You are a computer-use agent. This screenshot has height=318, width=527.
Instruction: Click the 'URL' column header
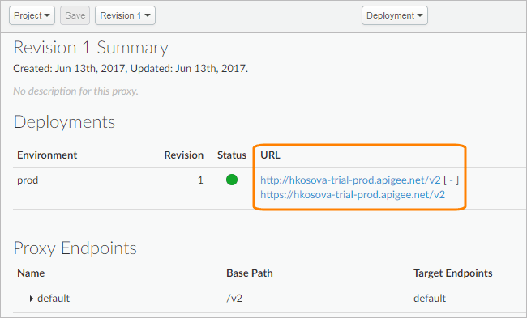click(x=270, y=155)
